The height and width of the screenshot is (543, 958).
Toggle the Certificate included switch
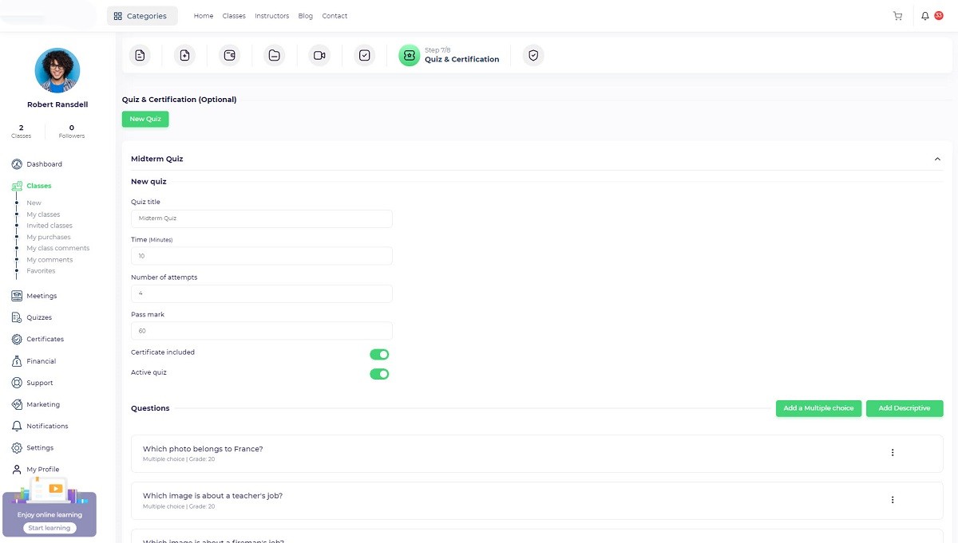(x=379, y=355)
